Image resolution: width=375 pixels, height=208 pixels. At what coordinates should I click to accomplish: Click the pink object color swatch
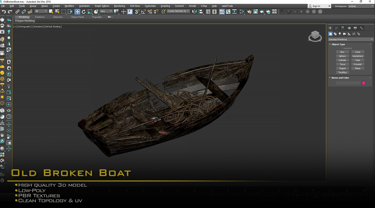pos(363,83)
